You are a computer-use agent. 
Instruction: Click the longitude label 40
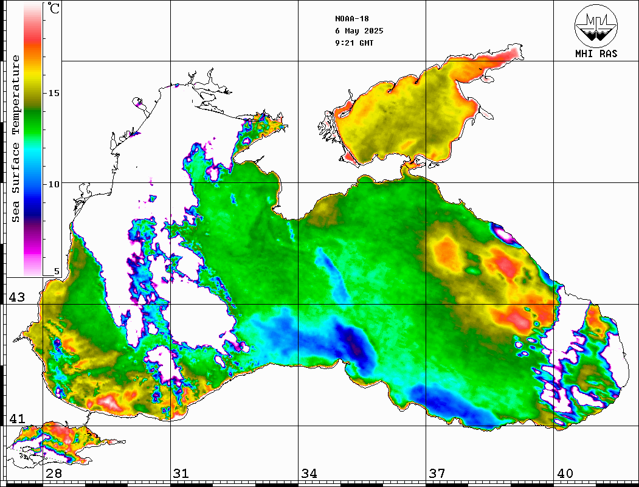point(565,474)
